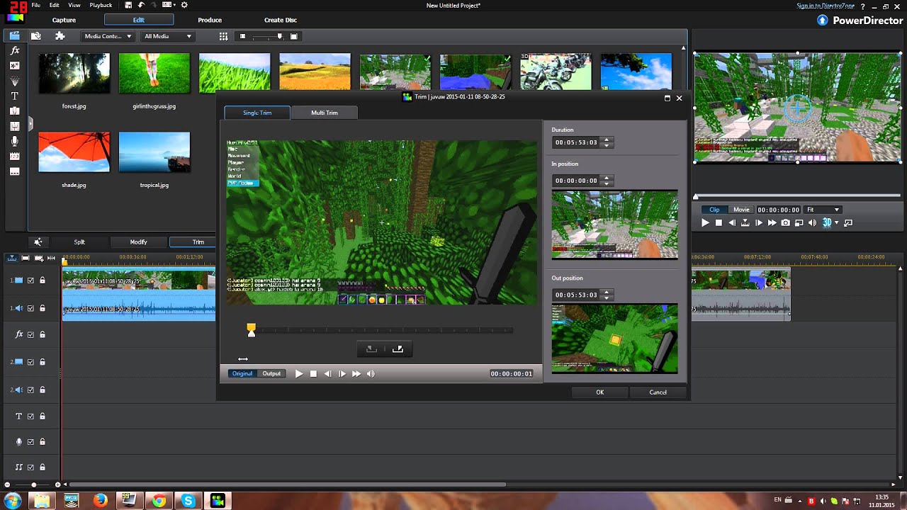Click the Mark Out icon in Trim window
The height and width of the screenshot is (510, 907).
point(398,348)
